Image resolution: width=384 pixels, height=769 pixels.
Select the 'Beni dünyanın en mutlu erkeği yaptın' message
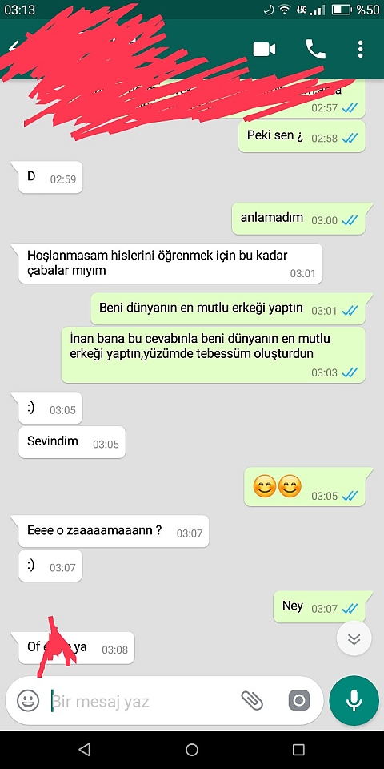click(228, 308)
